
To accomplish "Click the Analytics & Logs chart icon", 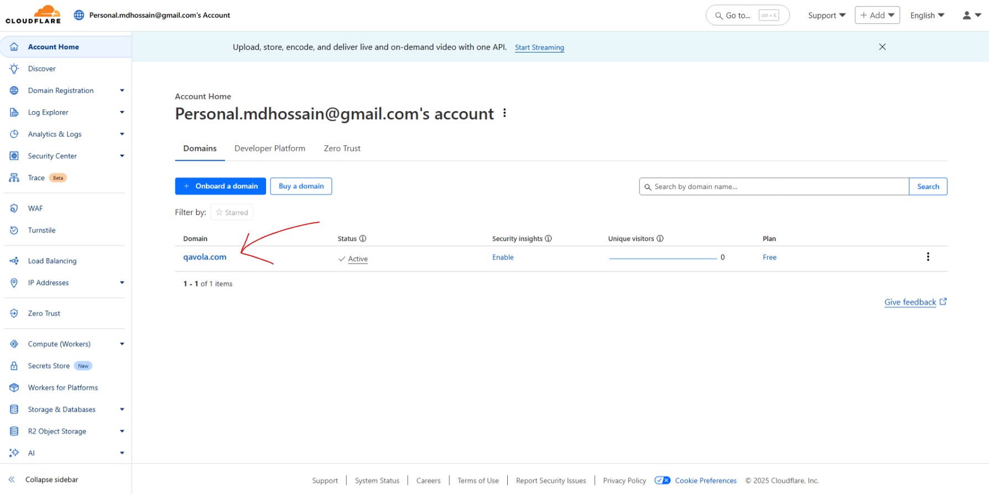I will [x=14, y=134].
